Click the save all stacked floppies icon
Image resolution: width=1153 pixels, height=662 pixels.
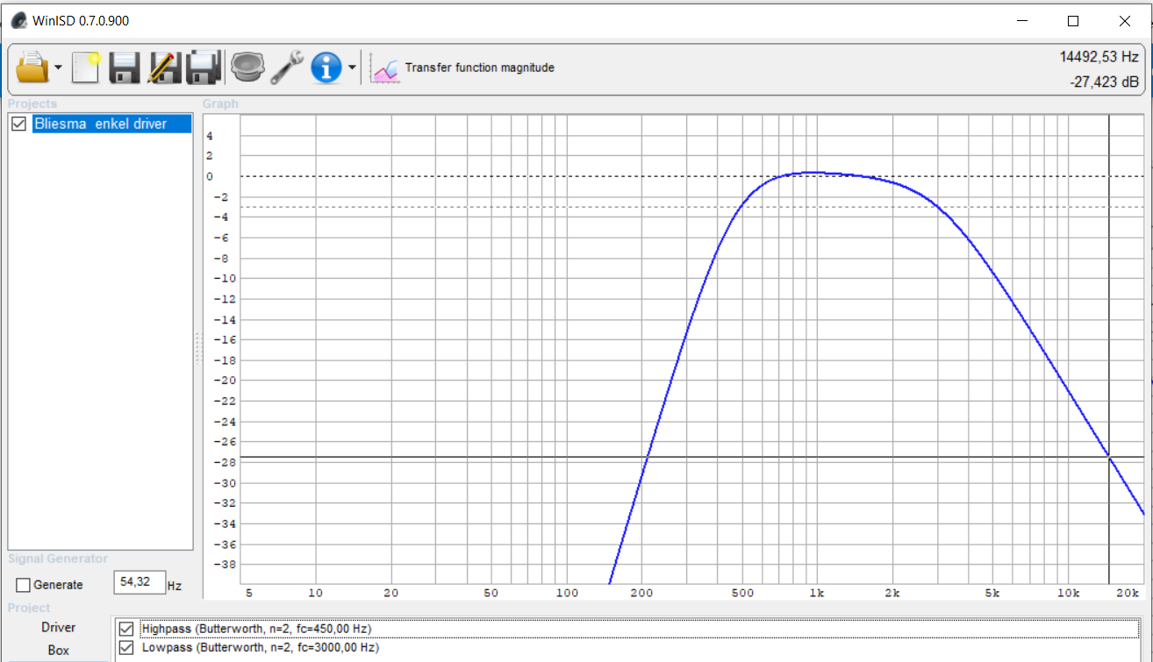203,68
